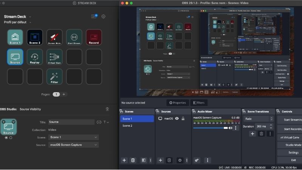The width and height of the screenshot is (302, 170).
Task: Mute macOS Screen Capture speaker icon
Action: coord(230,128)
